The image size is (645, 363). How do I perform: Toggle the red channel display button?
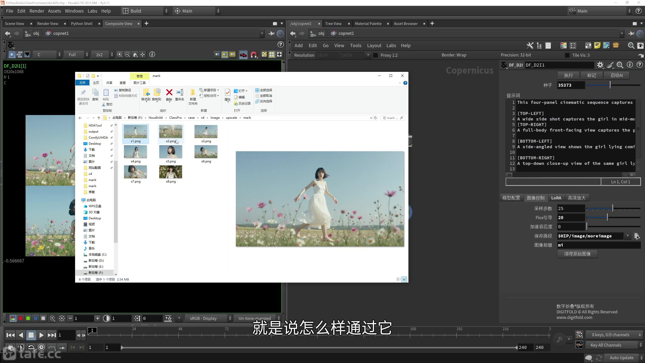pos(21,318)
